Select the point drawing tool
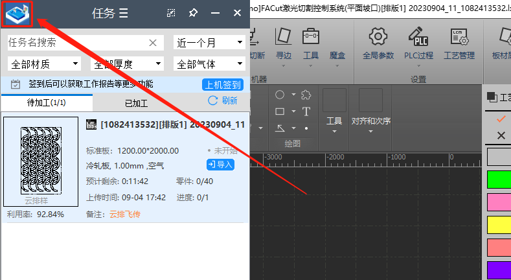This screenshot has width=511, height=280. click(x=306, y=128)
